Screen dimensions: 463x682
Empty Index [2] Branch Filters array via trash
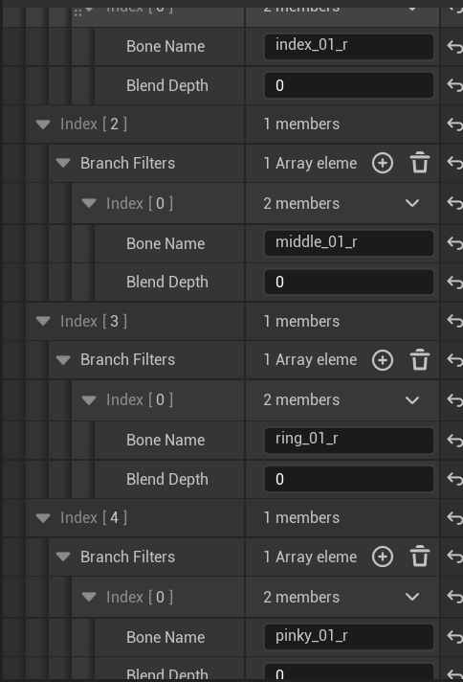(420, 163)
